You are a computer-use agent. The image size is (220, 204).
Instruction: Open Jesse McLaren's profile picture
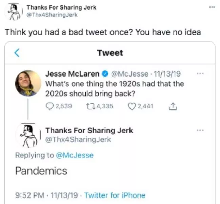(x=28, y=83)
